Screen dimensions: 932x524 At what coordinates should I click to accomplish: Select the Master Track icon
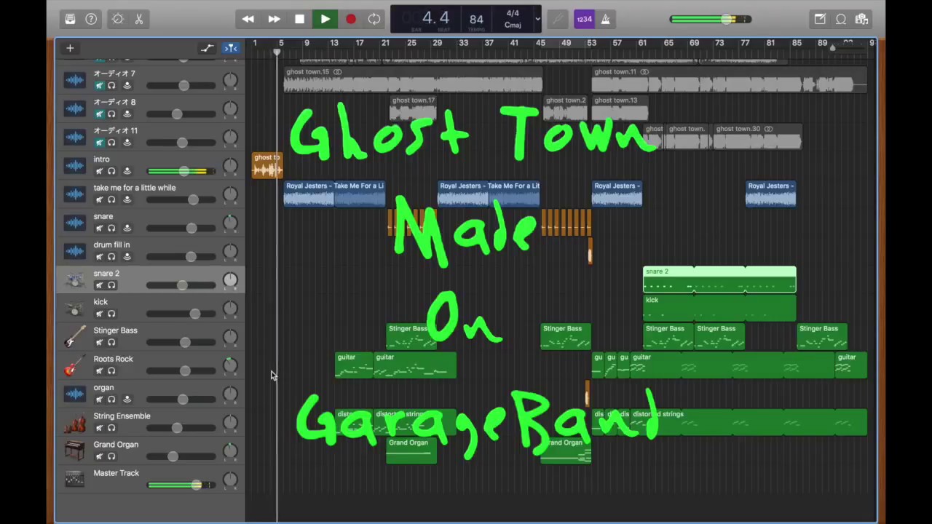(x=74, y=479)
